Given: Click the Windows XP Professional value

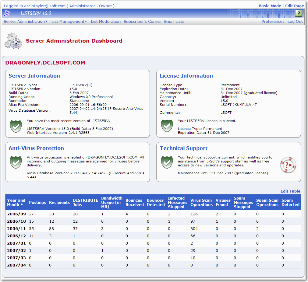Looking at the screenshot, I should (91, 97).
